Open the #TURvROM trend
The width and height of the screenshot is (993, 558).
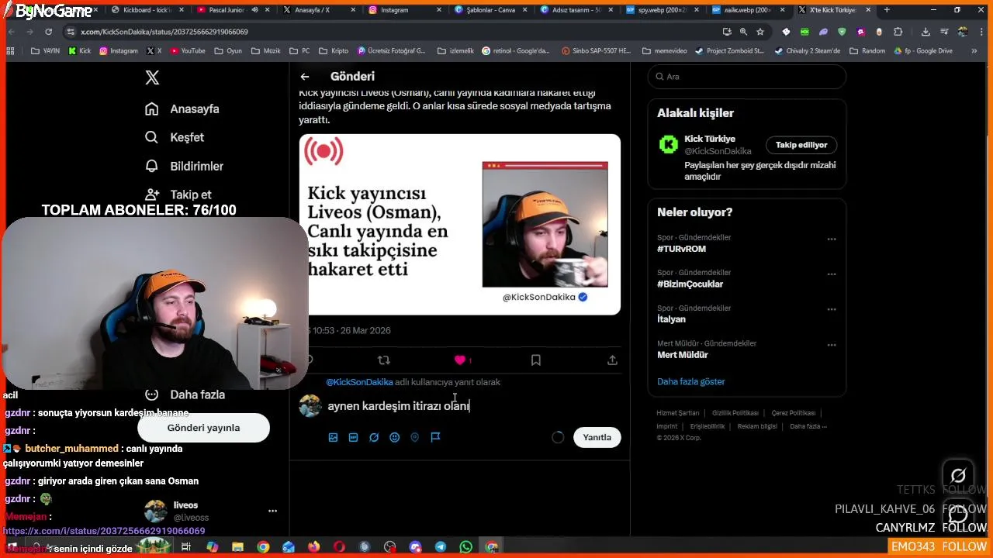coord(681,249)
